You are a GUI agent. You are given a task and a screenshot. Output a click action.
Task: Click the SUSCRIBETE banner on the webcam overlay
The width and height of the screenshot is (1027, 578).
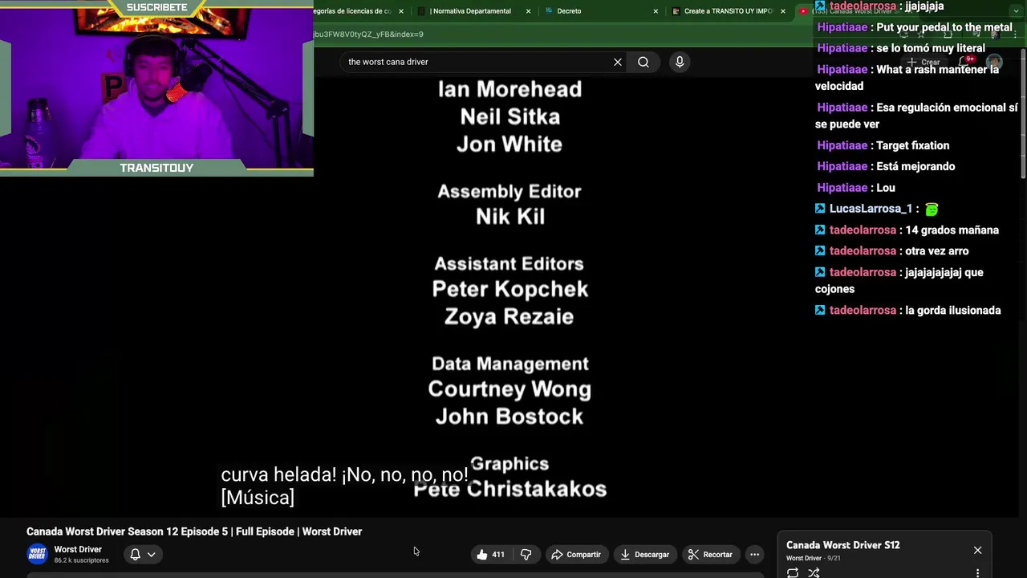pos(156,7)
